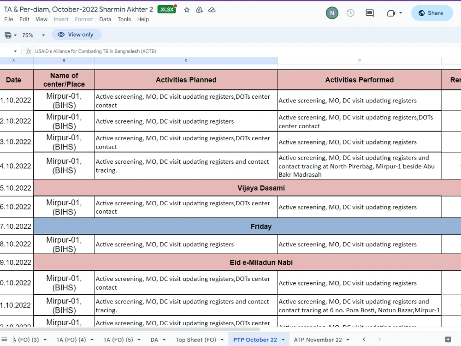Open PTP October 22 tab options arrow

pyautogui.click(x=283, y=340)
